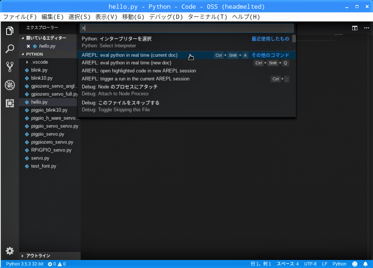Open the Search view icon
The height and width of the screenshot is (268, 373).
point(10,49)
